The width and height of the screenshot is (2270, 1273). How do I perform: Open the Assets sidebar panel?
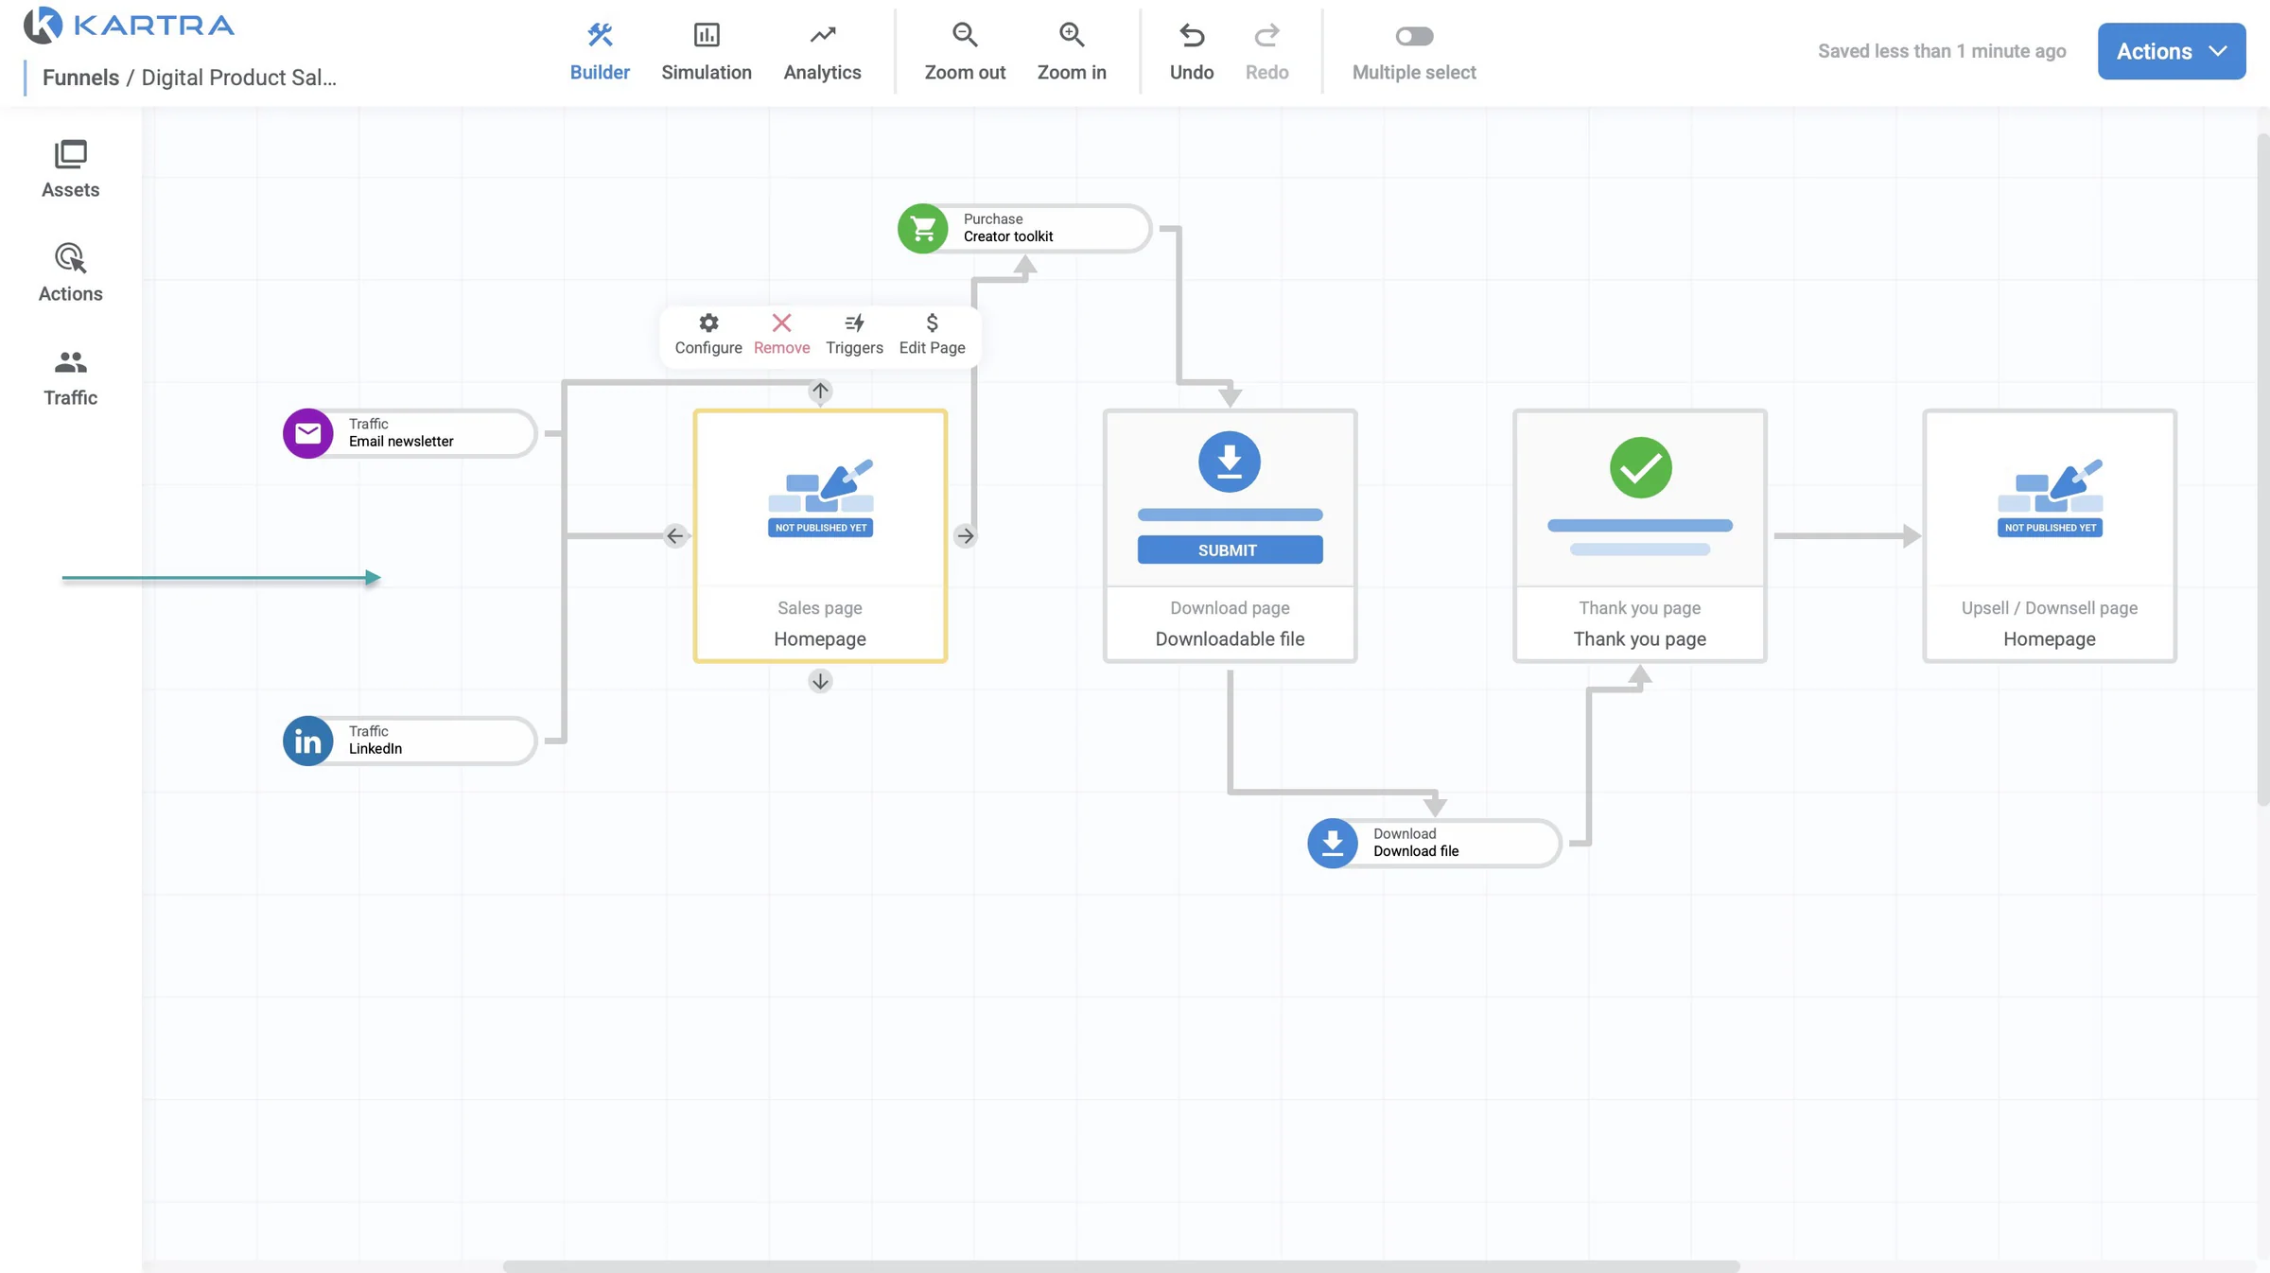71,169
